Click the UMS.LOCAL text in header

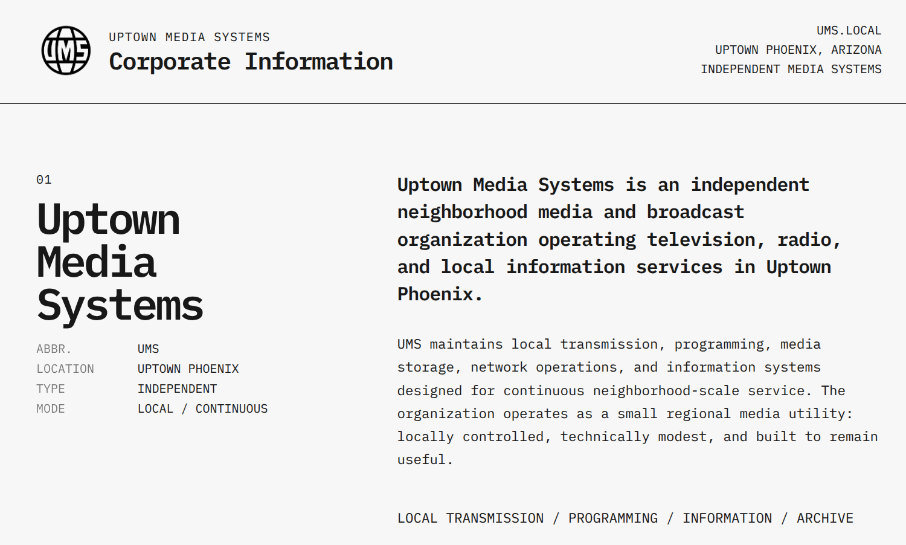pyautogui.click(x=849, y=30)
